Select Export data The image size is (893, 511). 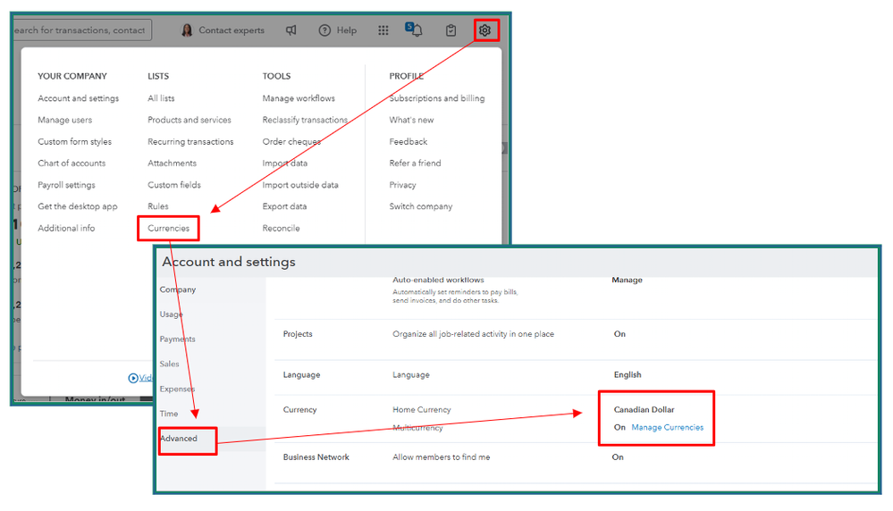(x=285, y=206)
